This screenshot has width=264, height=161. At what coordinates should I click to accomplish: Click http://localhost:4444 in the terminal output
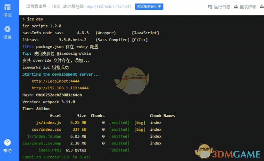[55, 81]
